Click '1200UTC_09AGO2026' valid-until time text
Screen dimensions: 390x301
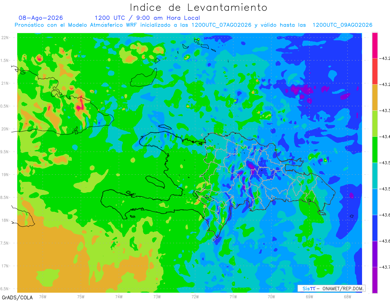pyautogui.click(x=342, y=25)
